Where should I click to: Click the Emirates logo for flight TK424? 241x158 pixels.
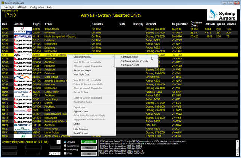[x=23, y=92]
